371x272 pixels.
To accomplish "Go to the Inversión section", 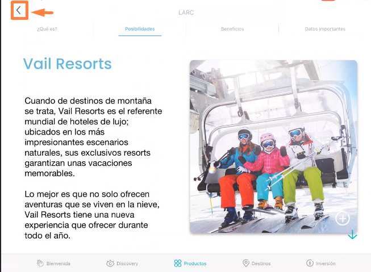I will [321, 263].
